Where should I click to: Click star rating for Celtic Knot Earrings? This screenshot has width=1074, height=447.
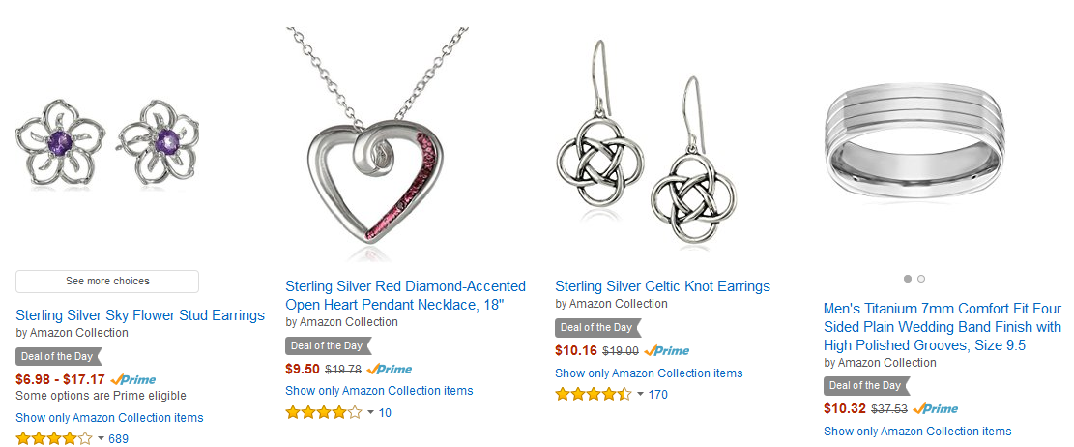[x=594, y=394]
